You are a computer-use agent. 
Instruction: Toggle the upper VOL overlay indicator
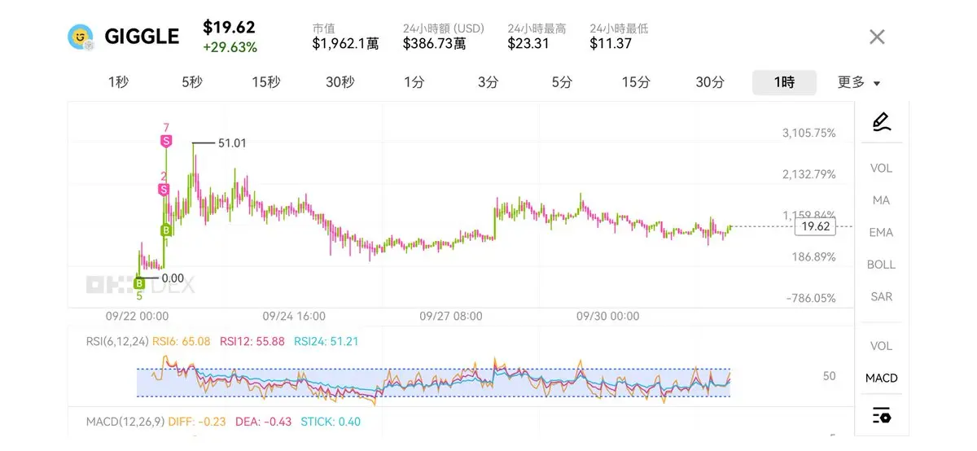(881, 169)
